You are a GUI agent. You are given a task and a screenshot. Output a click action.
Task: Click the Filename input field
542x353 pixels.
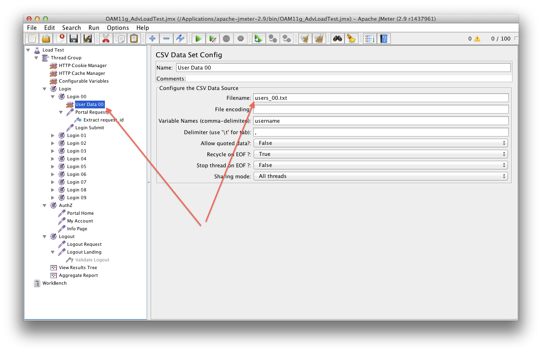[381, 98]
